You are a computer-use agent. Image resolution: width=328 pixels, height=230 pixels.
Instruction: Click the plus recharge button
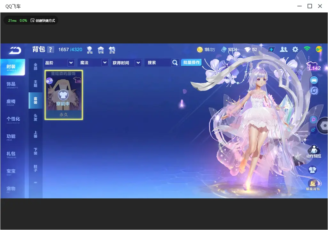click(x=271, y=50)
